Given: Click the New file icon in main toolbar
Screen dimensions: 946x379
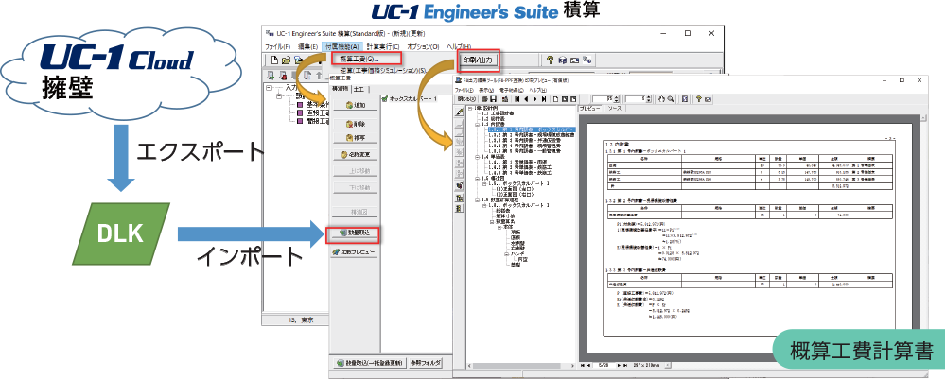Looking at the screenshot, I should [274, 60].
